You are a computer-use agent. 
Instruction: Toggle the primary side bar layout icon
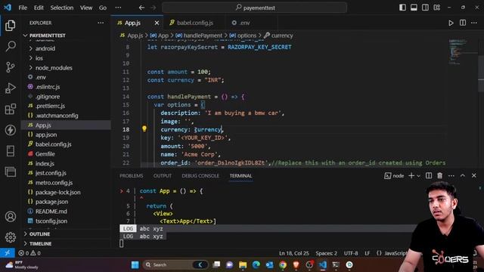402,8
